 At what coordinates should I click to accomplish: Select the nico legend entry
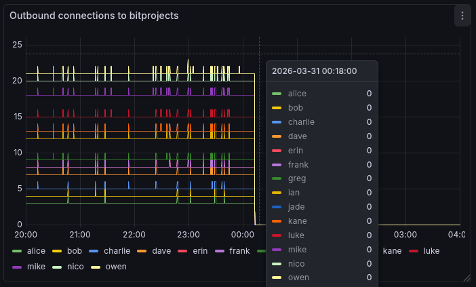77,267
